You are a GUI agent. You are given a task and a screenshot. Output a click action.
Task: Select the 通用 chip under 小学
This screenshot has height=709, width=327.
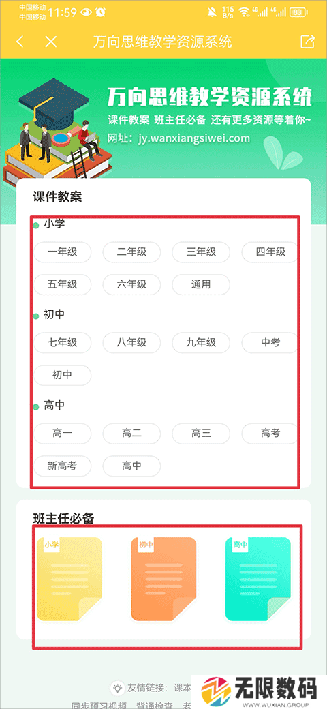(201, 285)
